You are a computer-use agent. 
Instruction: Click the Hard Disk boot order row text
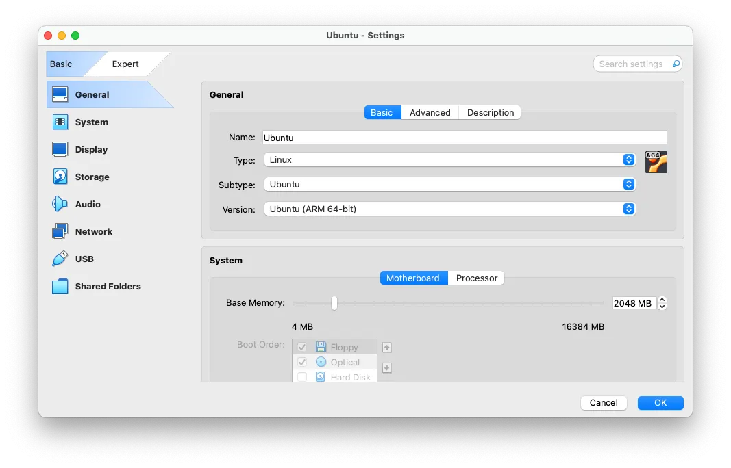click(350, 377)
